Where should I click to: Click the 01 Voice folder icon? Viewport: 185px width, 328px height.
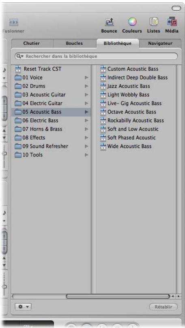18,77
